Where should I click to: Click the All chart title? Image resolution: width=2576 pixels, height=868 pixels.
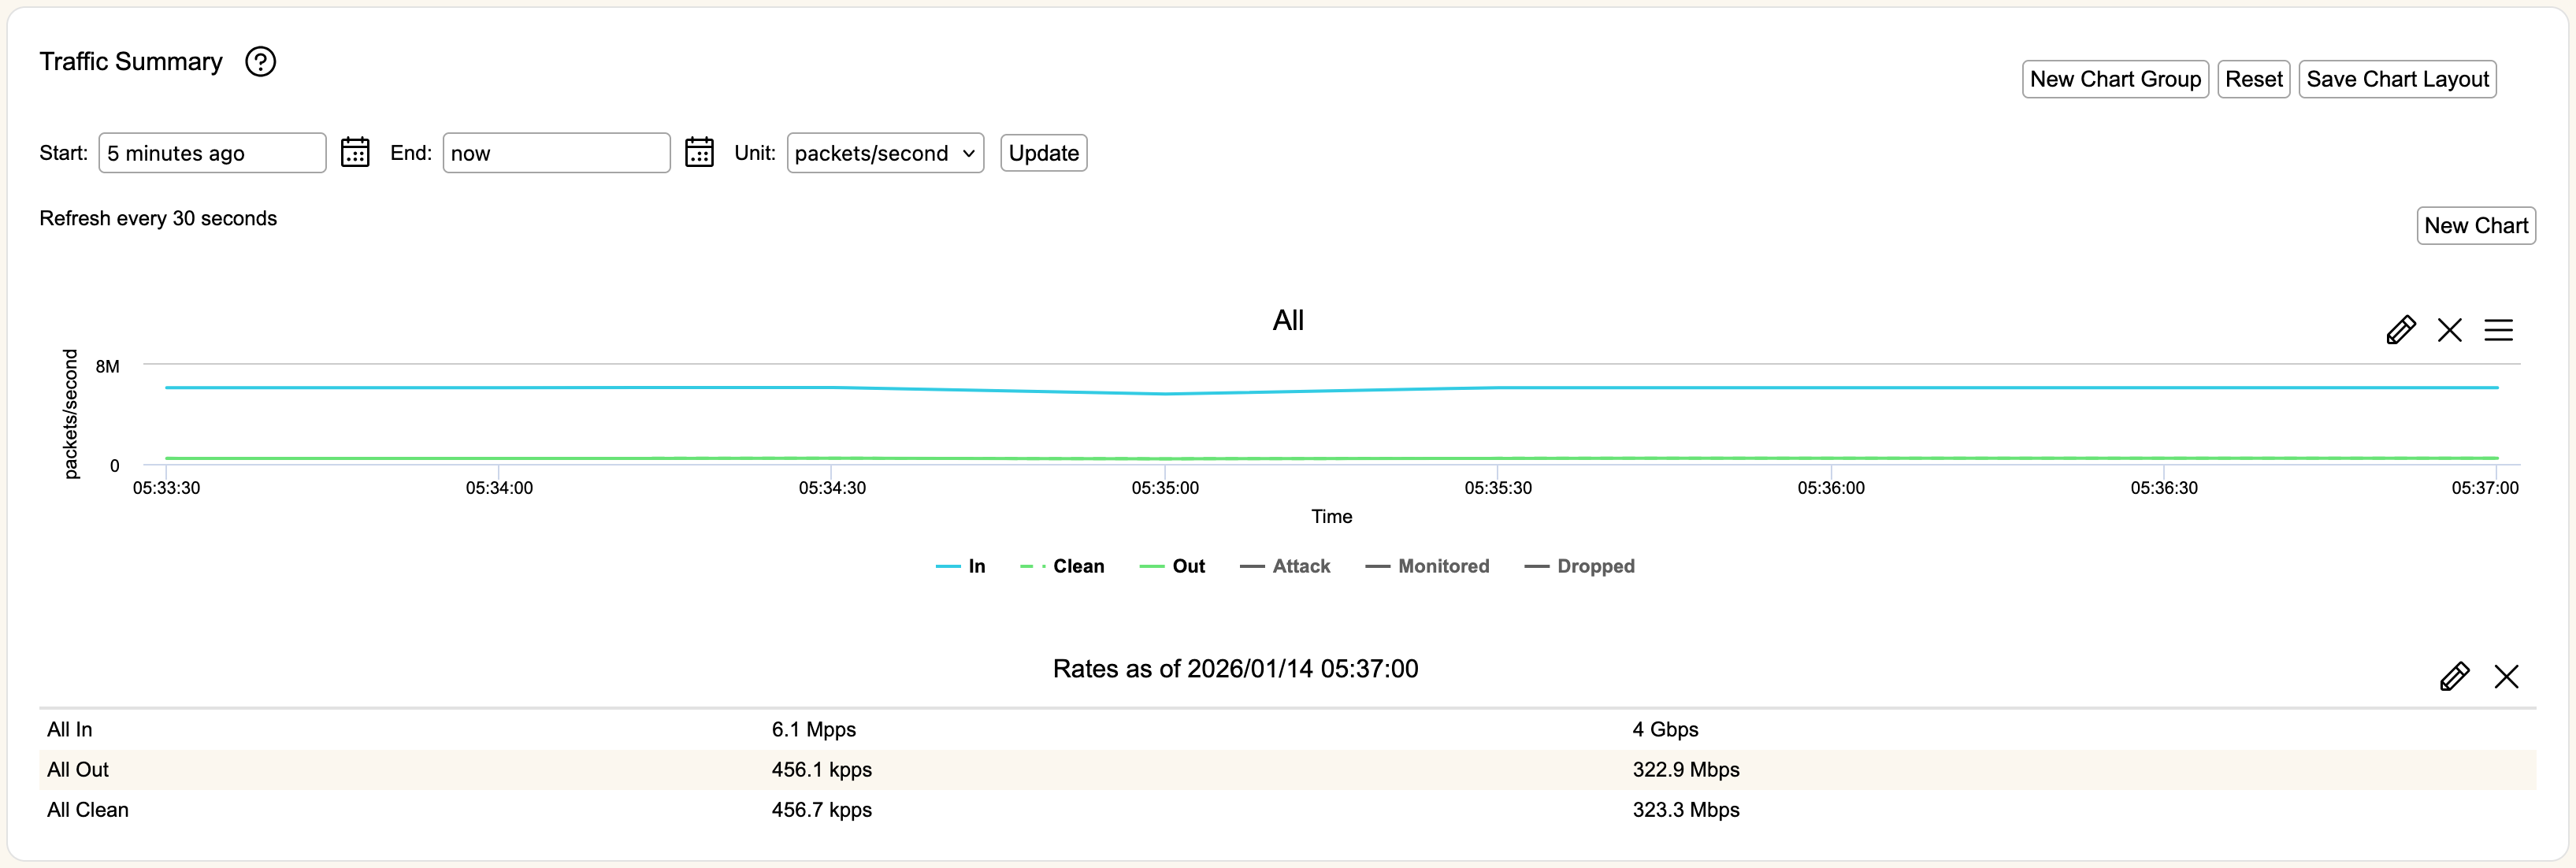[x=1288, y=320]
